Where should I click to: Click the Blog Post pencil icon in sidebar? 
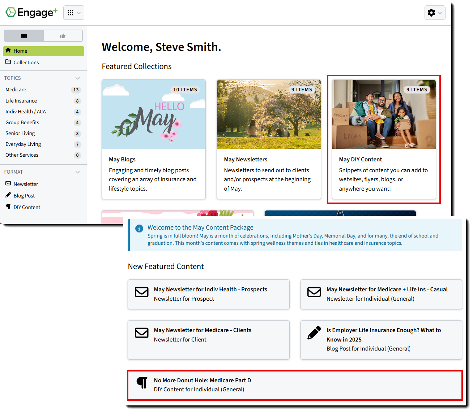coord(8,195)
